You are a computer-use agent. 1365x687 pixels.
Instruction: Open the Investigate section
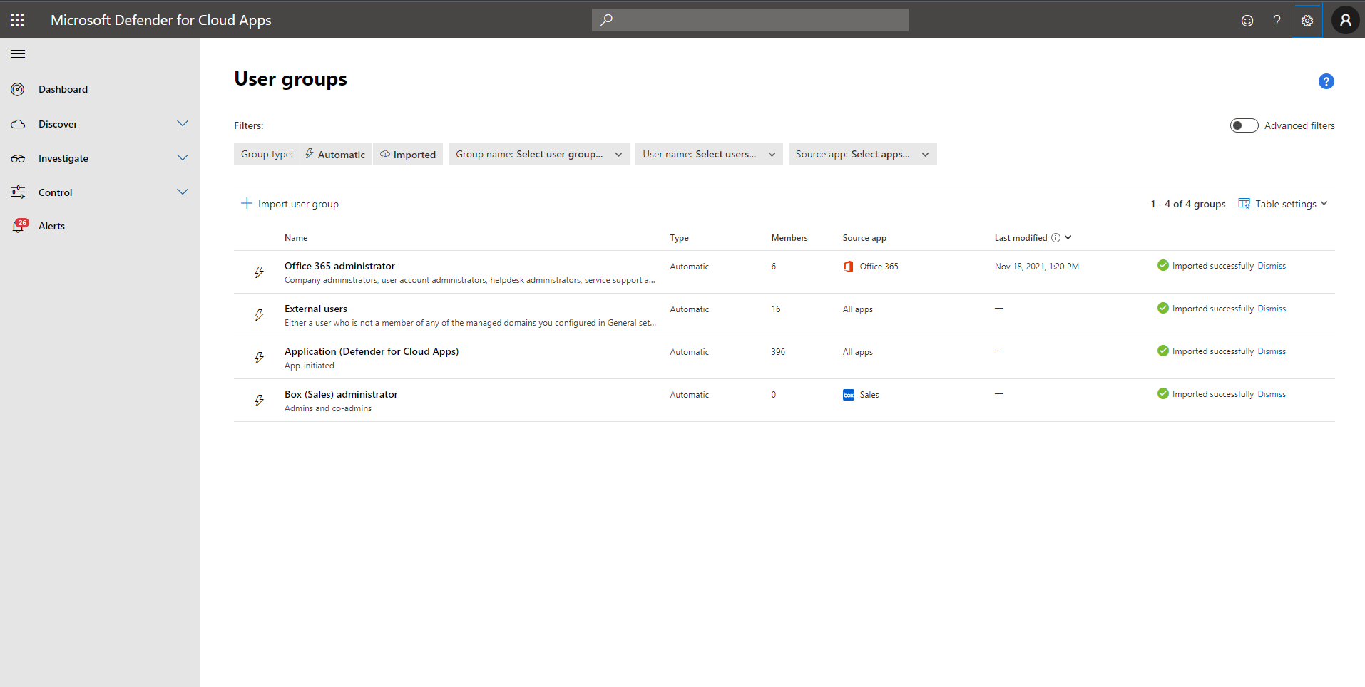[x=63, y=158]
